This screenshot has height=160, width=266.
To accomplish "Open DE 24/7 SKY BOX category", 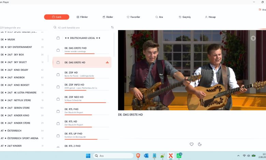I will tap(22, 54).
